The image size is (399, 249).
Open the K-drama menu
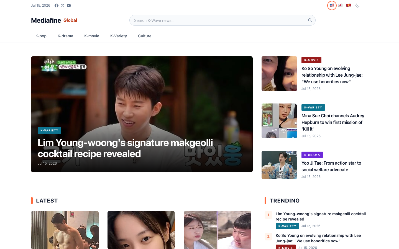(x=65, y=36)
